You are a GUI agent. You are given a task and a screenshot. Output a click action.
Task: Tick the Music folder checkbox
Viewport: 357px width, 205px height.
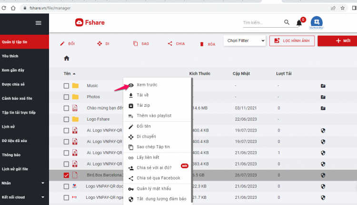pyautogui.click(x=66, y=86)
